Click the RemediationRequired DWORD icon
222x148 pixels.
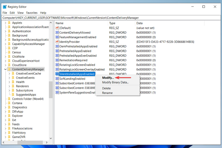(57, 60)
